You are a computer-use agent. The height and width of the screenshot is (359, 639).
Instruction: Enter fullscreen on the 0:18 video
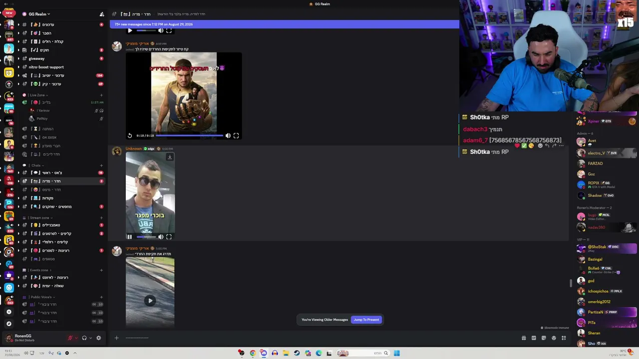[236, 136]
